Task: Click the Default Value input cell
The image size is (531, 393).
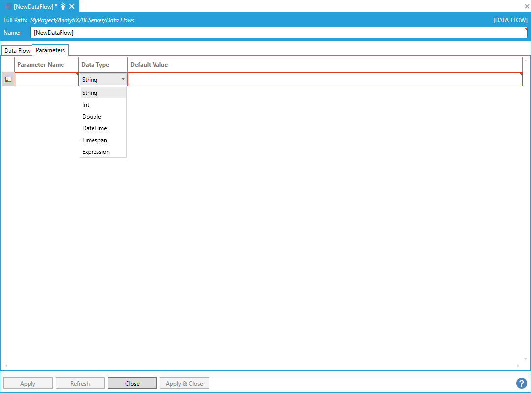Action: [x=325, y=79]
